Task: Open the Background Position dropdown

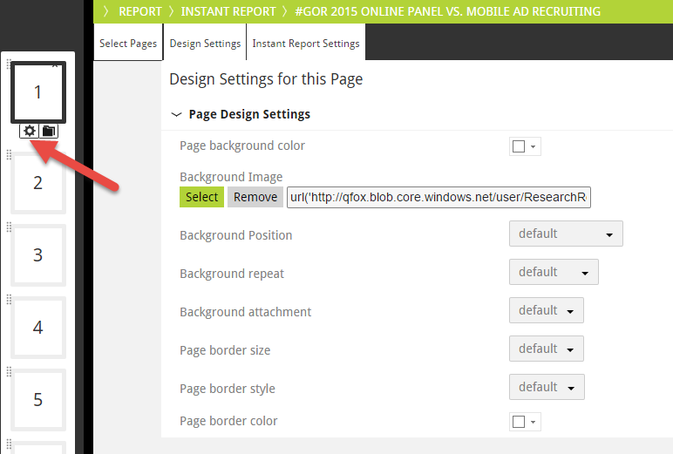Action: 566,234
